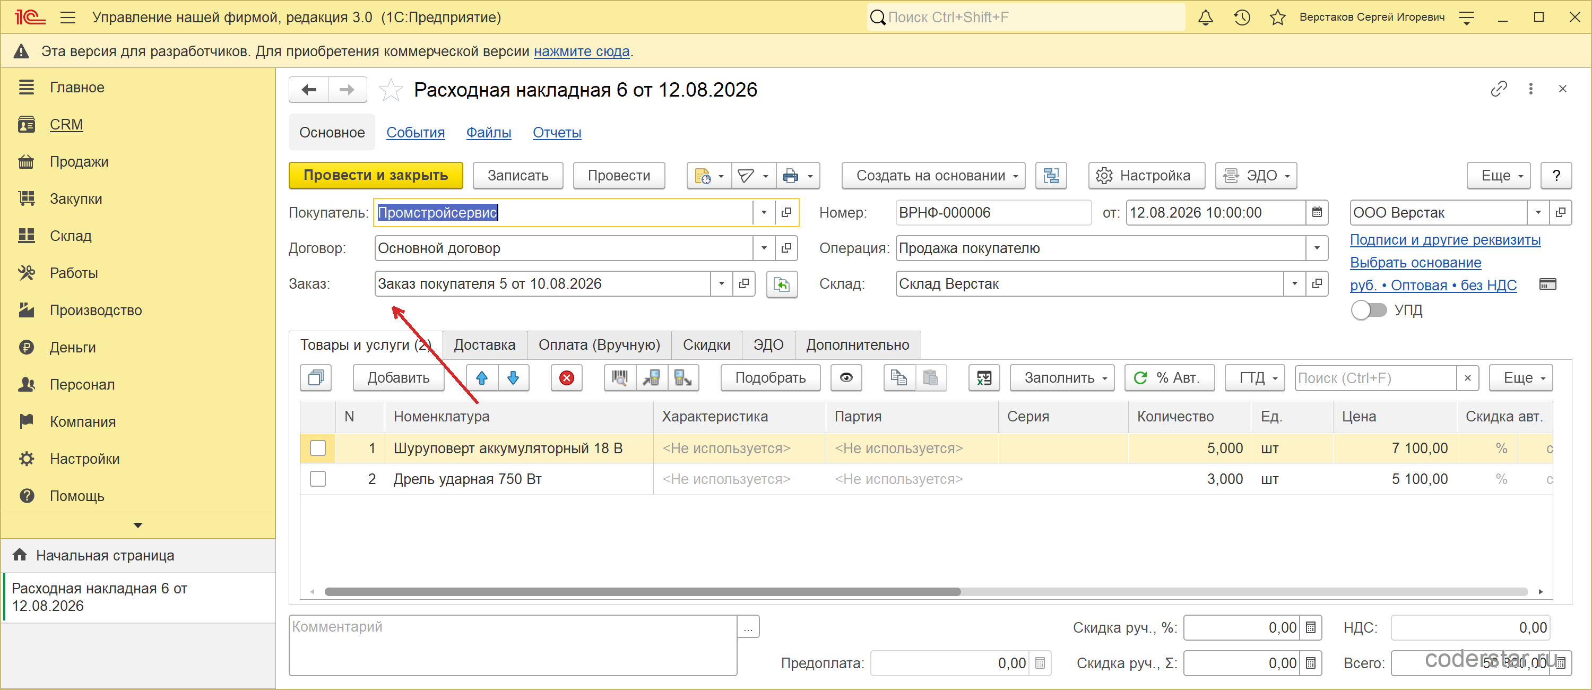Image resolution: width=1592 pixels, height=690 pixels.
Task: Add document to favorites with star
Action: coord(391,90)
